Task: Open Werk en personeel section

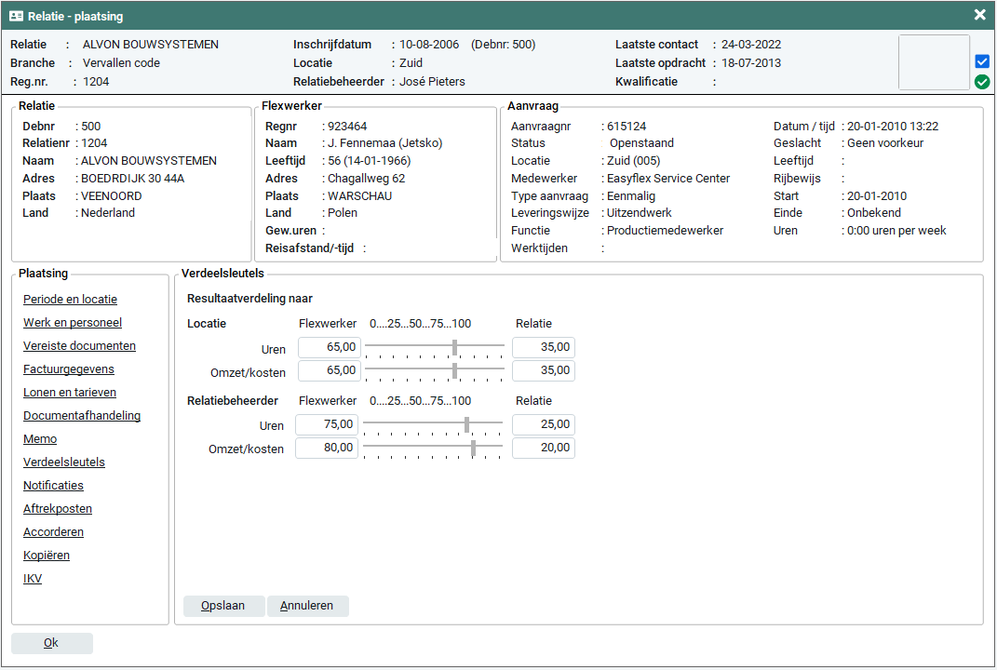Action: [x=73, y=323]
